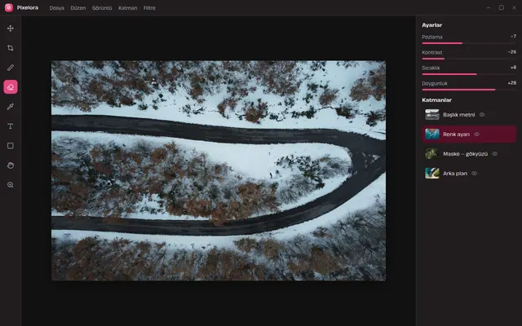The height and width of the screenshot is (326, 522).
Task: Open the Görüntü menu
Action: coord(102,8)
